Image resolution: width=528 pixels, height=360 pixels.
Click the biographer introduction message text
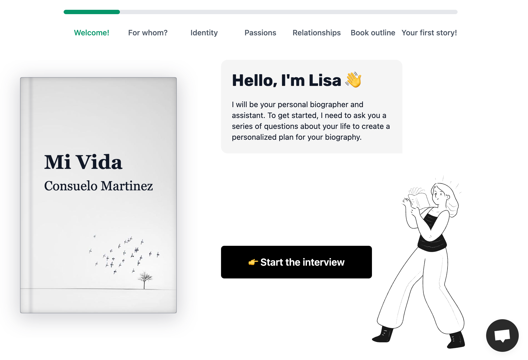click(x=311, y=121)
